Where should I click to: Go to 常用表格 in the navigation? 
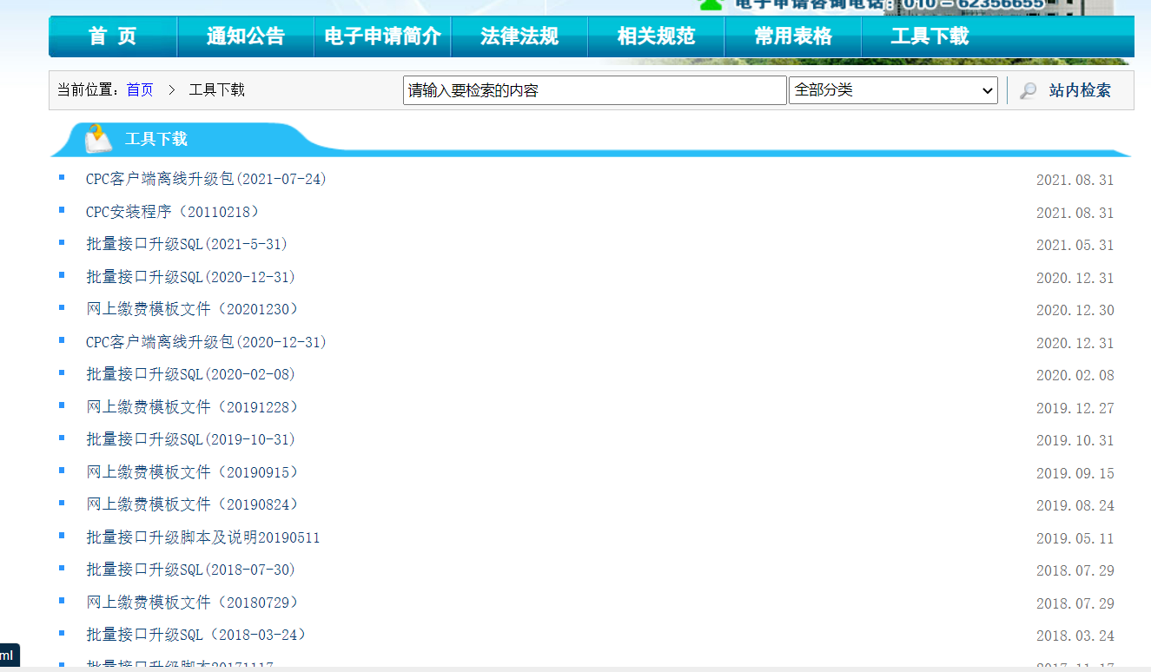coord(792,36)
